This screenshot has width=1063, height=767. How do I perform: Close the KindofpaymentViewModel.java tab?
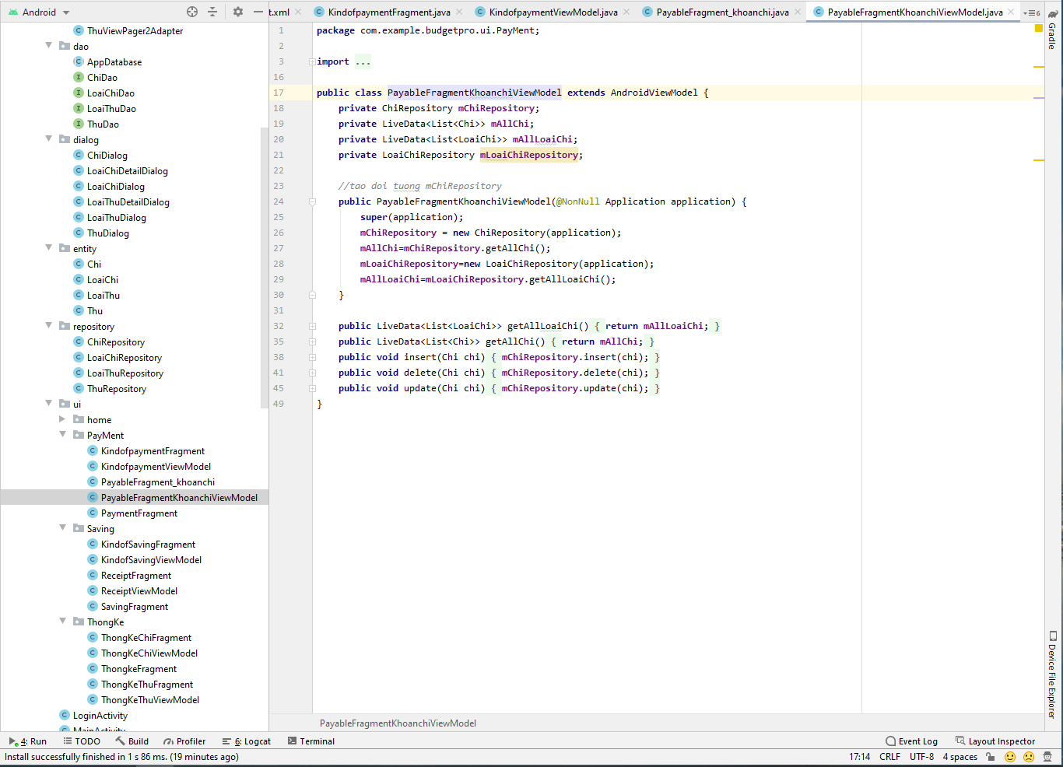pos(626,12)
